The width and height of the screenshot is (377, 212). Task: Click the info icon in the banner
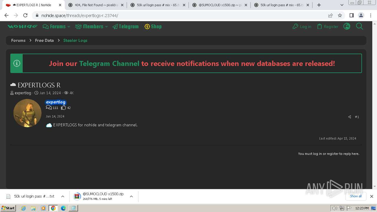pos(17,63)
